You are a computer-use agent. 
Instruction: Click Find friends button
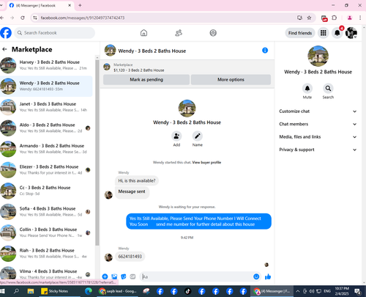(300, 33)
